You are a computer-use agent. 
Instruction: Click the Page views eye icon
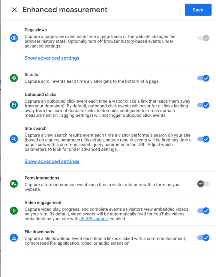pyautogui.click(x=14, y=38)
